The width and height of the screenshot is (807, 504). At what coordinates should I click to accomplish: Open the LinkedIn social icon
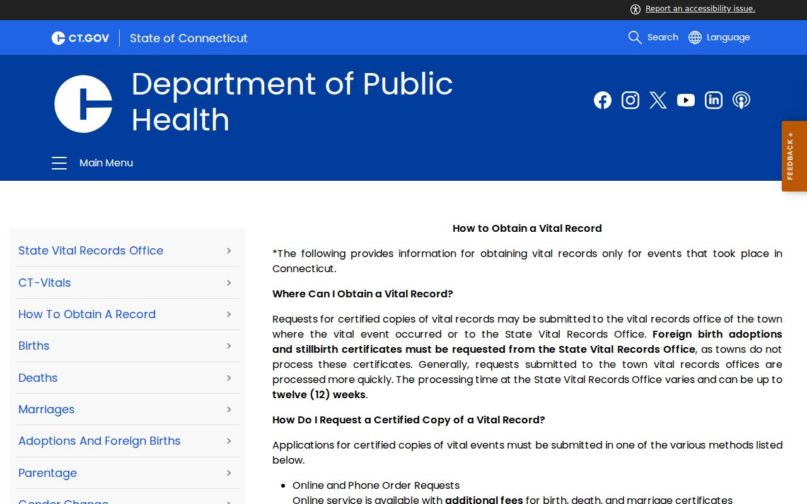tap(714, 100)
